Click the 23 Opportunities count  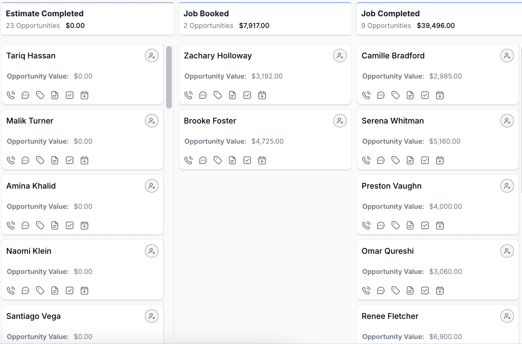click(x=33, y=25)
